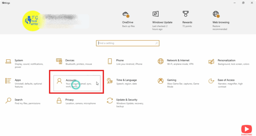Viewport: 256px width, 136px height.
Task: Click the YouTube Subscribe button
Action: 246,130
